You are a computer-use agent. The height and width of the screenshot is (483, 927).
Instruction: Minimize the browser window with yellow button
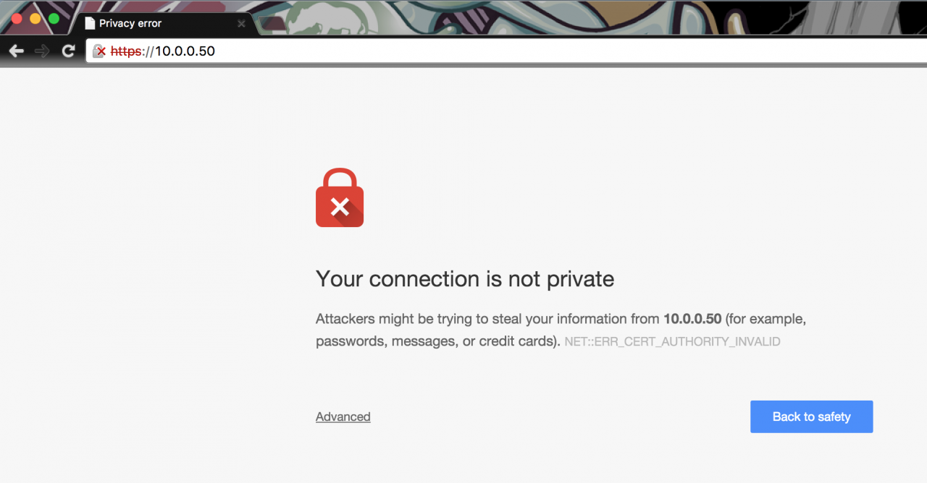tap(35, 18)
